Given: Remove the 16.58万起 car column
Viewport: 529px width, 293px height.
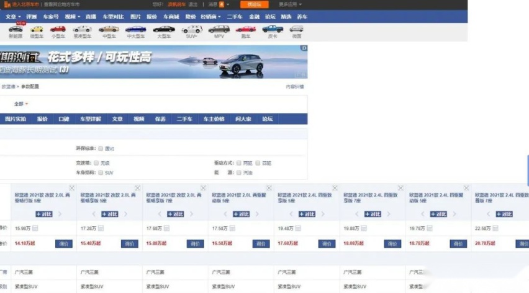Looking at the screenshot, I should click(x=269, y=188).
